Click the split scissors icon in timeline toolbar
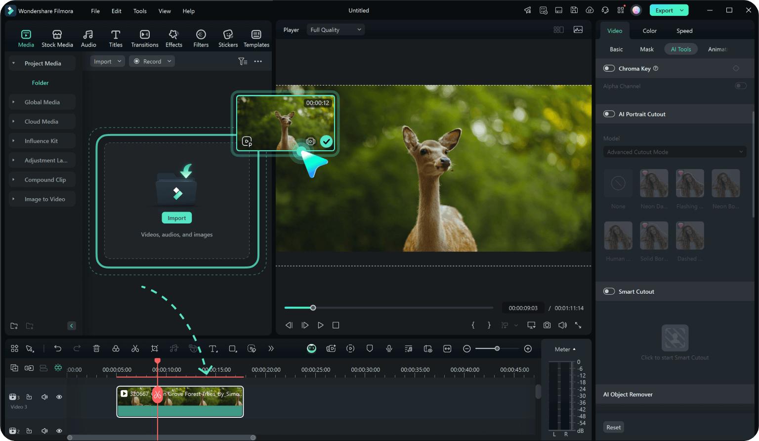The width and height of the screenshot is (759, 441). click(135, 349)
